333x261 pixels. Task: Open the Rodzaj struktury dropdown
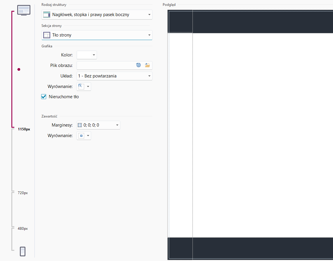[x=149, y=15]
